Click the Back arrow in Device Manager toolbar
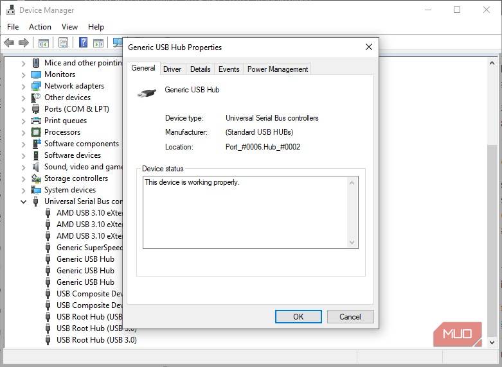Image resolution: width=502 pixels, height=367 pixels. tap(9, 42)
